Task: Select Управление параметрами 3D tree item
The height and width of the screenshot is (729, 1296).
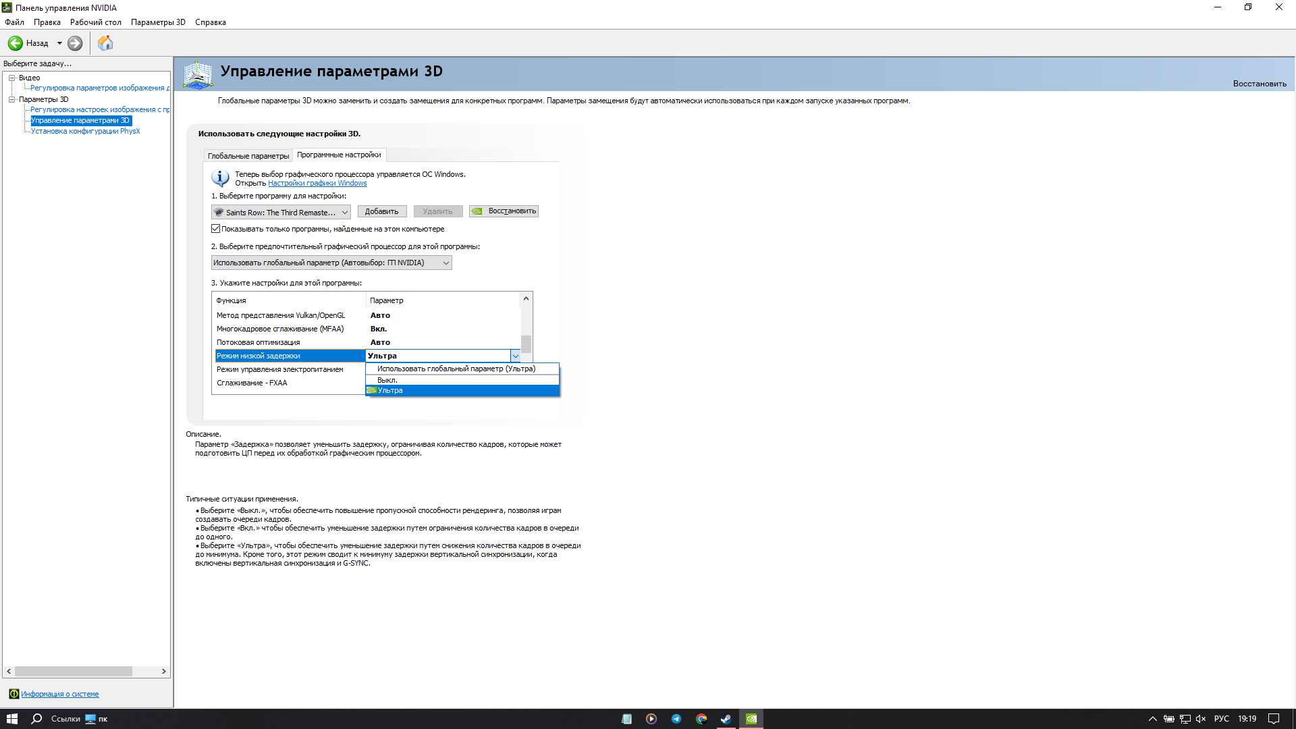Action: coord(80,120)
